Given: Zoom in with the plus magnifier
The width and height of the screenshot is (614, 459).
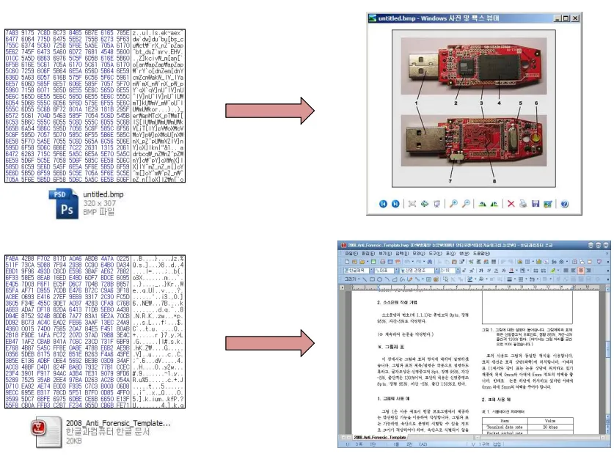Looking at the screenshot, I should click(453, 204).
